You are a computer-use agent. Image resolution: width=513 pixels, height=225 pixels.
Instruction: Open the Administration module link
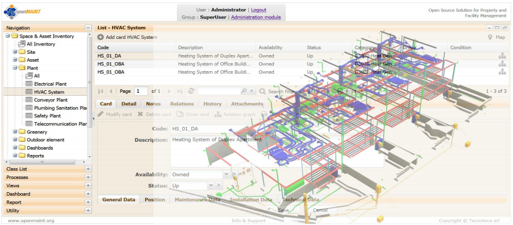point(256,17)
